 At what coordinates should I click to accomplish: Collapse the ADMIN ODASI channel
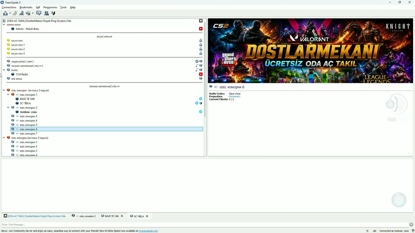point(4,25)
